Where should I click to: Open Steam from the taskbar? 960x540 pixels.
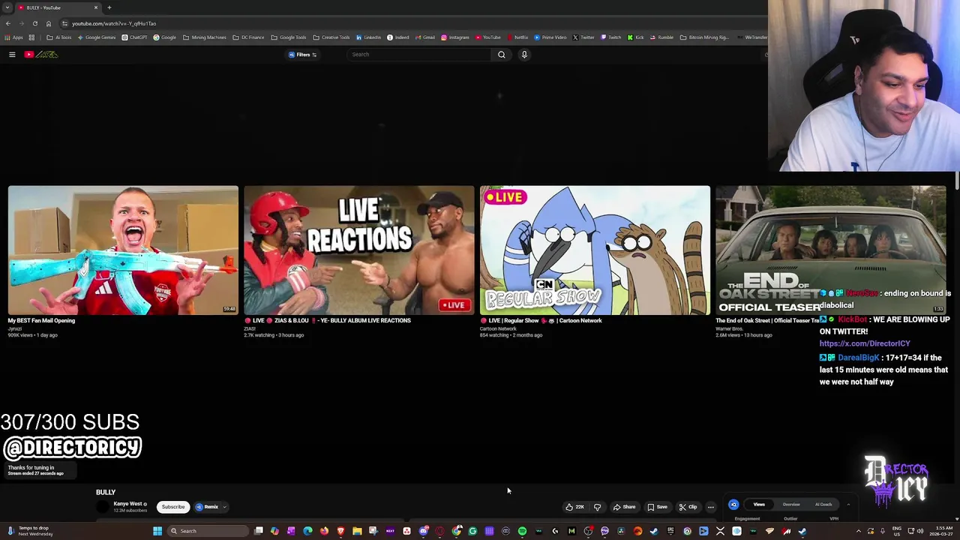click(x=654, y=531)
